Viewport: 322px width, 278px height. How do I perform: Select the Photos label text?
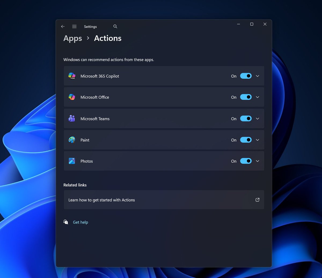[87, 161]
